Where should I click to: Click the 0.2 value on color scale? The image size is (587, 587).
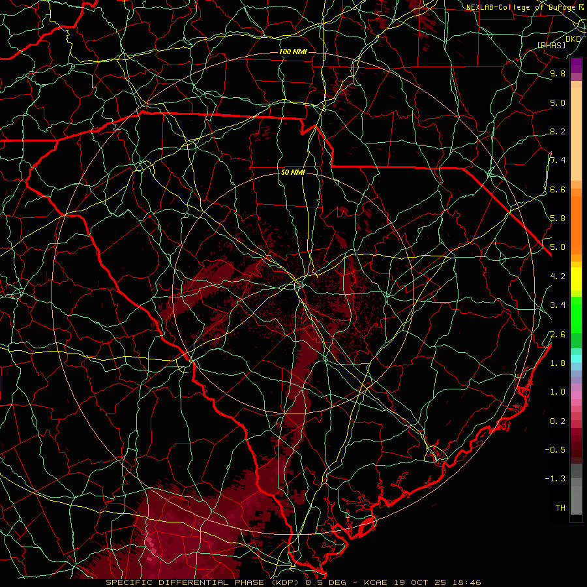(x=558, y=421)
